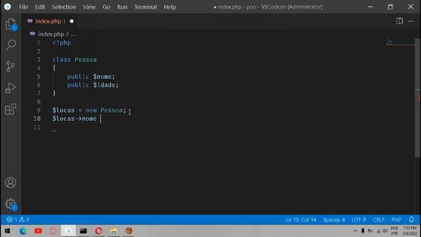This screenshot has height=237, width=421.
Task: Open Opera browser from the taskbar
Action: coord(99,231)
